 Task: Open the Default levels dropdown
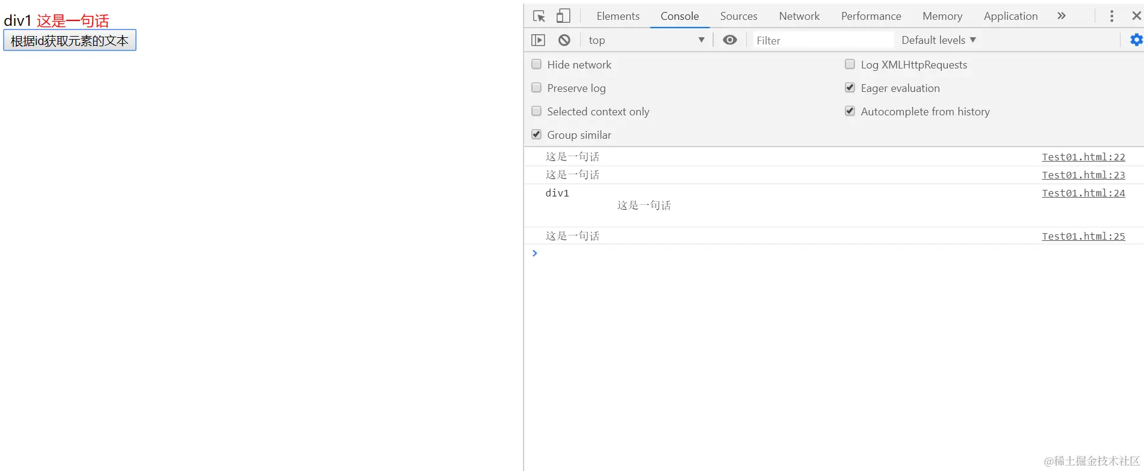coord(938,40)
